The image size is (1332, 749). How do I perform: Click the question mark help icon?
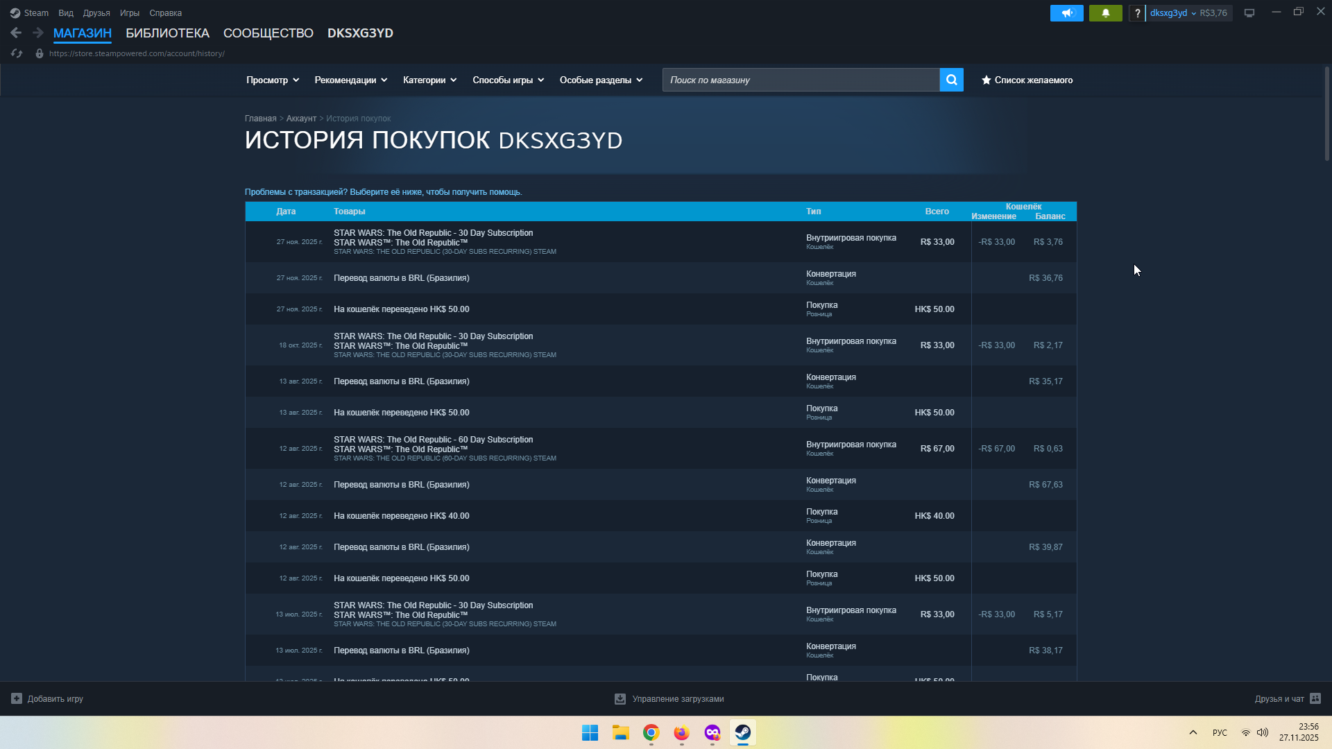tap(1137, 13)
